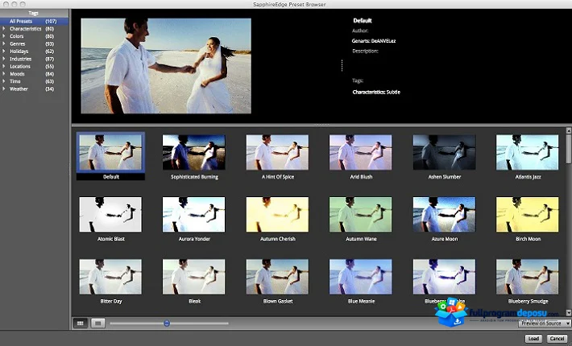Expand the Holidays tag category
The width and height of the screenshot is (572, 346).
(x=4, y=51)
